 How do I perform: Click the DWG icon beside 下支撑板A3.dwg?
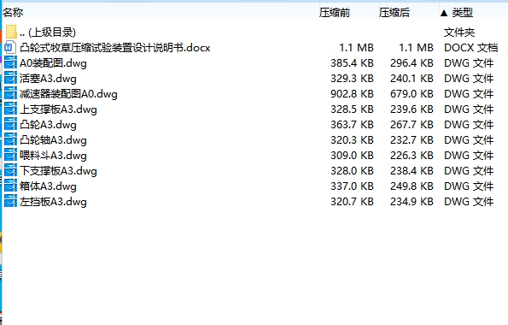10,171
